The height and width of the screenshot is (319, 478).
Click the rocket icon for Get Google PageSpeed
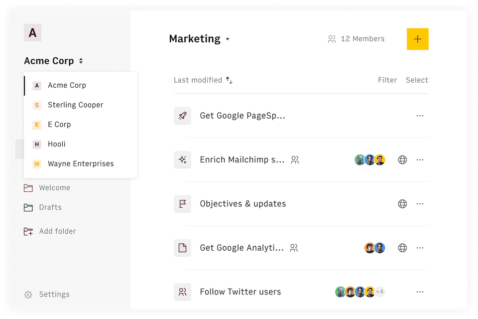(x=182, y=116)
